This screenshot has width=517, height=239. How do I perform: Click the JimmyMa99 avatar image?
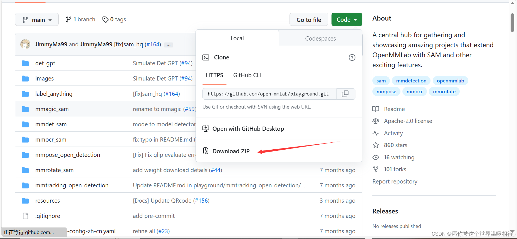point(25,44)
